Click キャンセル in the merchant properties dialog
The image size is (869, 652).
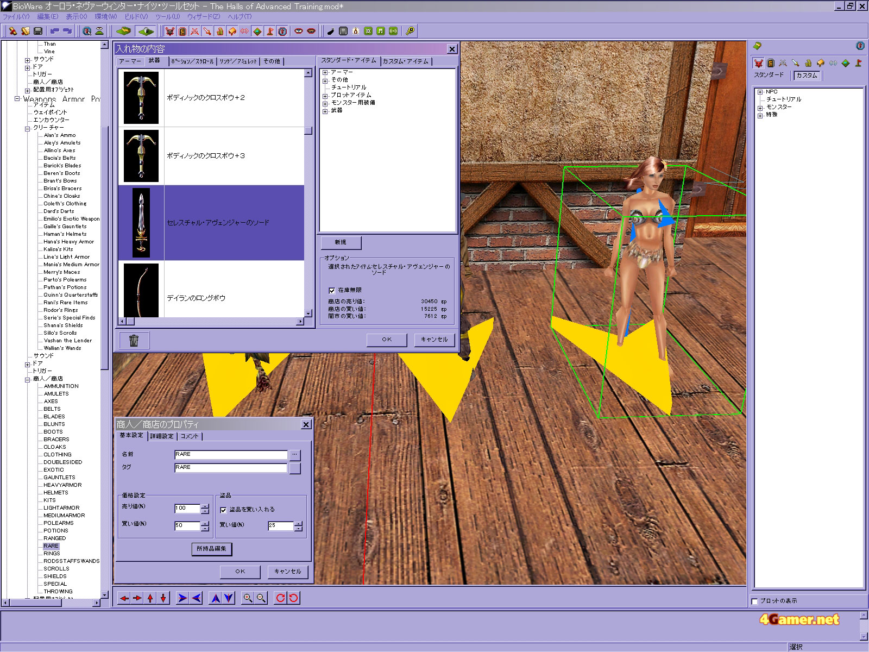coord(288,572)
